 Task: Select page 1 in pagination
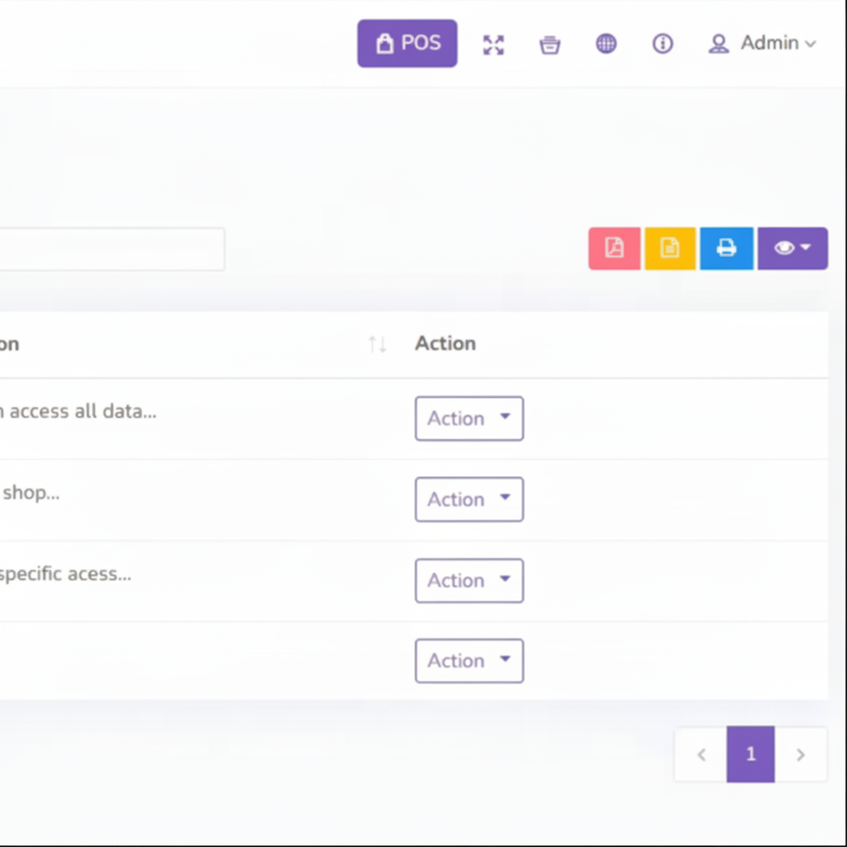[750, 754]
